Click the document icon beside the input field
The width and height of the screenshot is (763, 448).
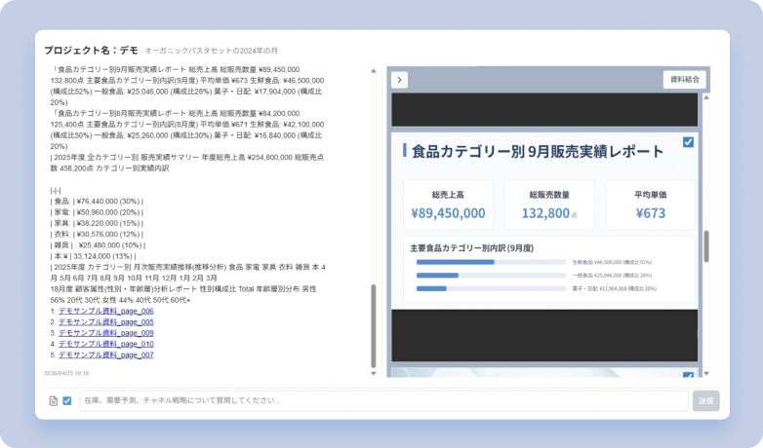pos(54,401)
